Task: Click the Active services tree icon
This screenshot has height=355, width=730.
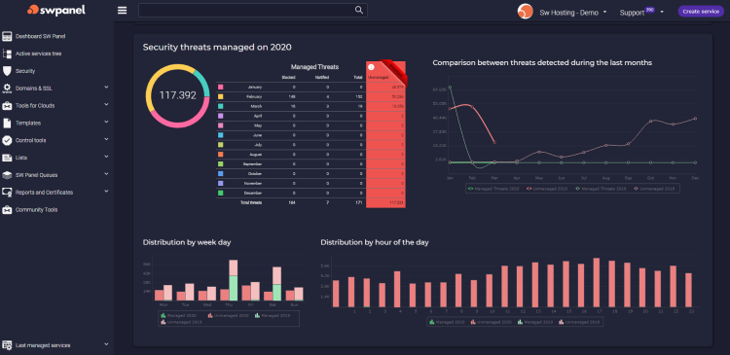Action: (7, 53)
